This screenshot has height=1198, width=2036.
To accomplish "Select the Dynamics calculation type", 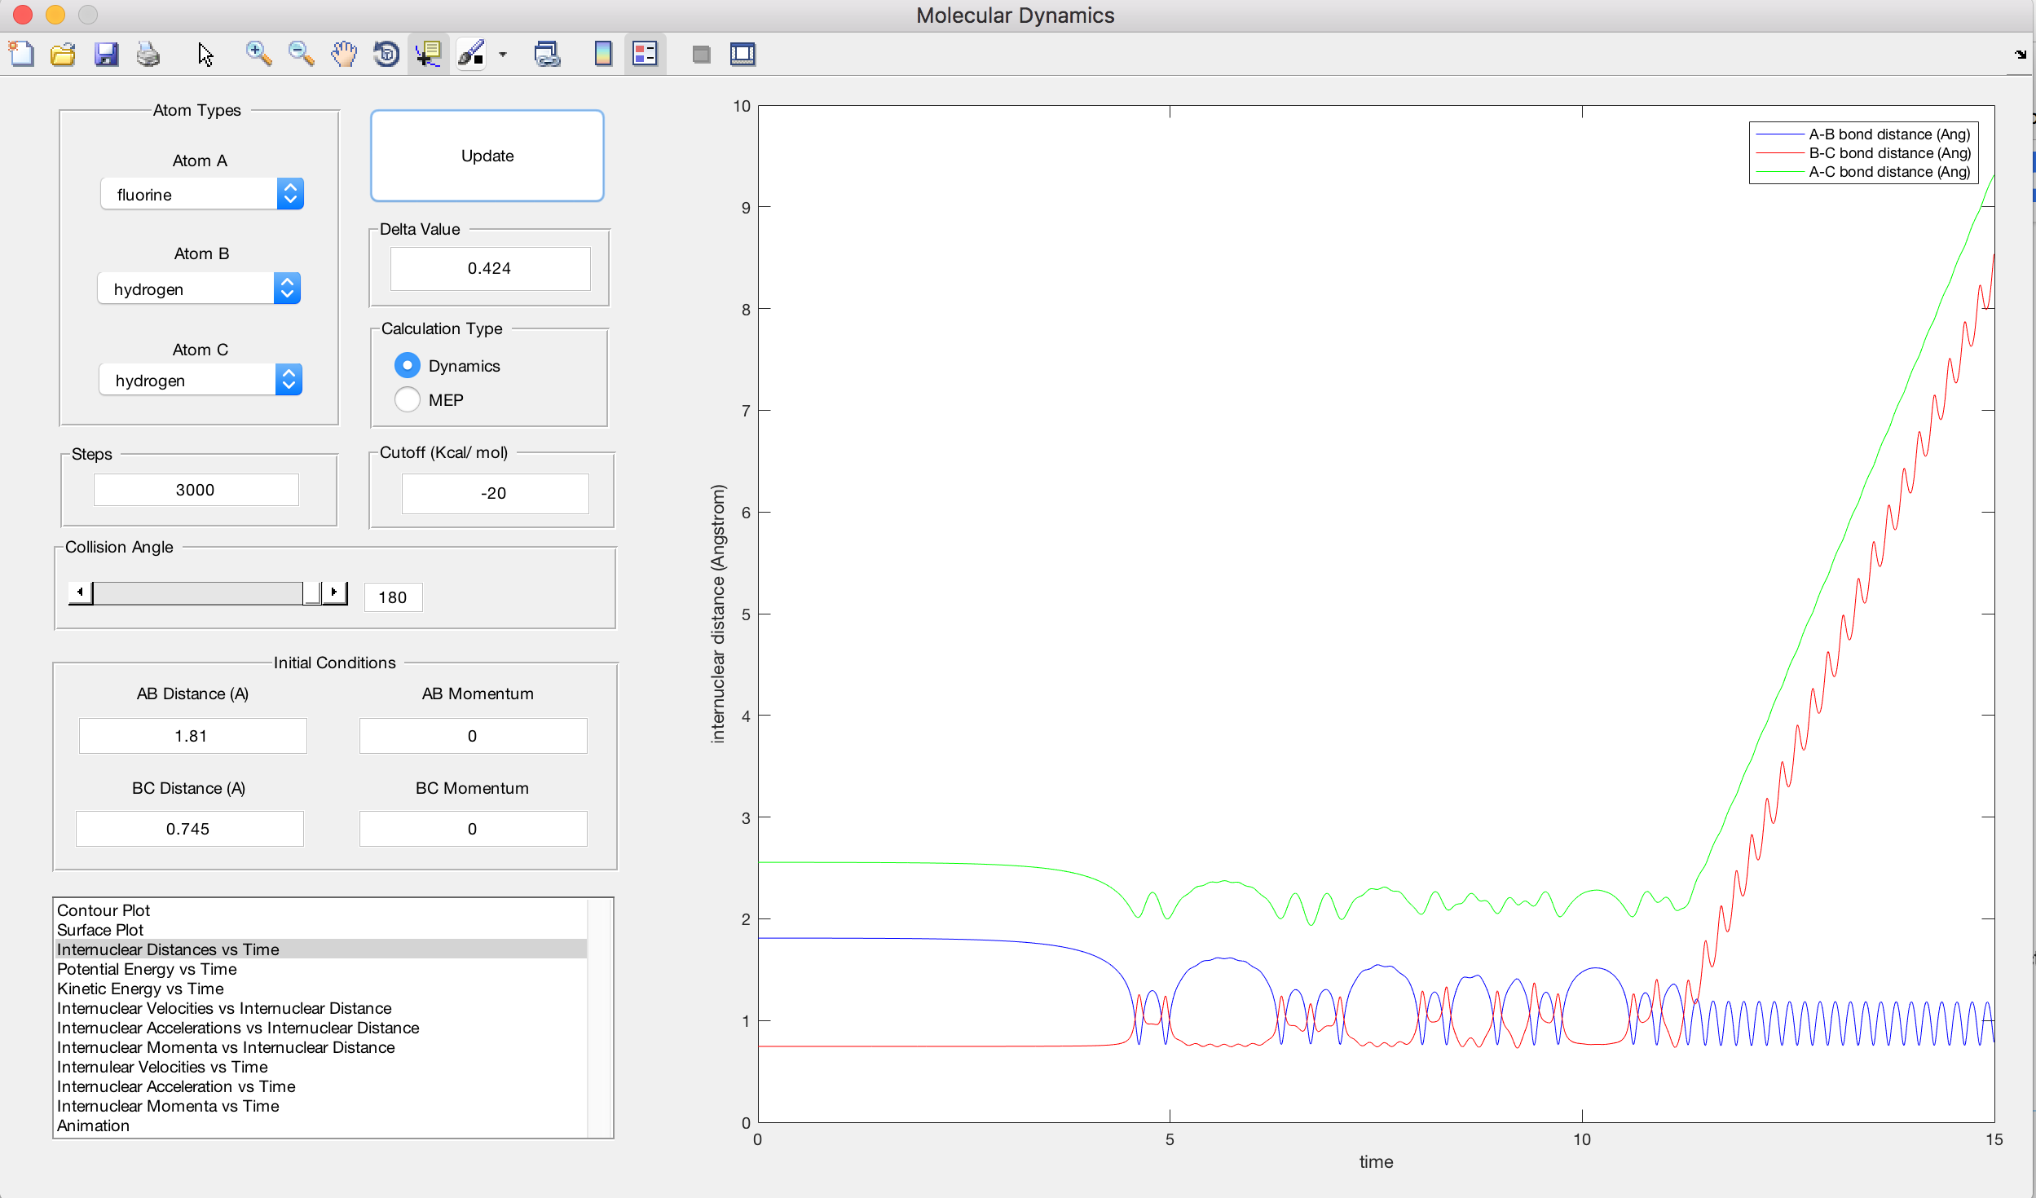I will tap(408, 365).
